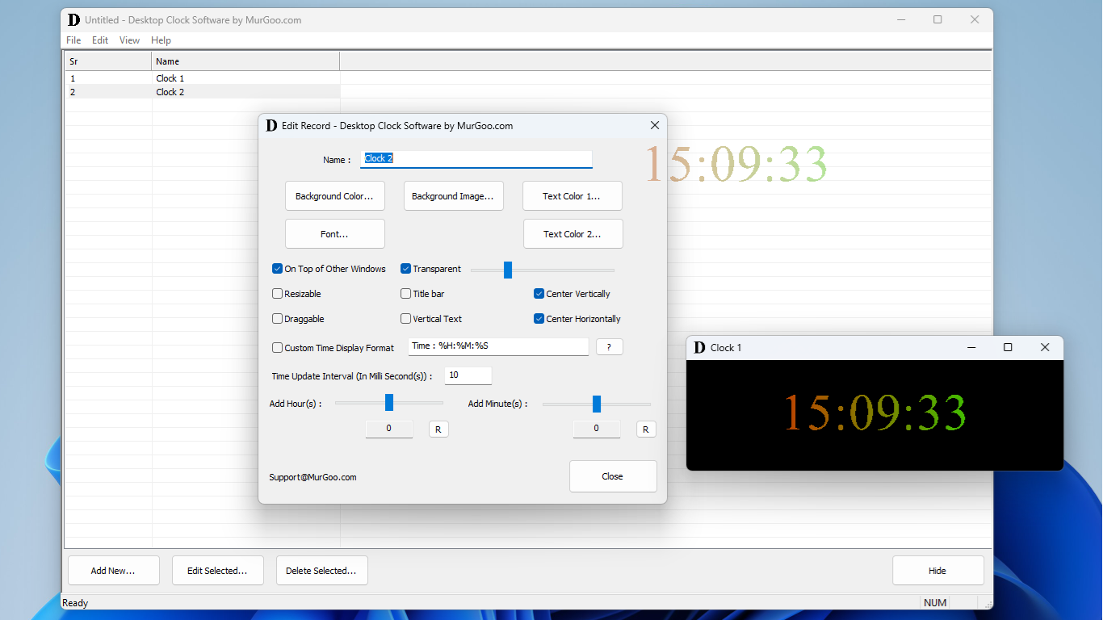Open the Font selection dialog

point(334,233)
